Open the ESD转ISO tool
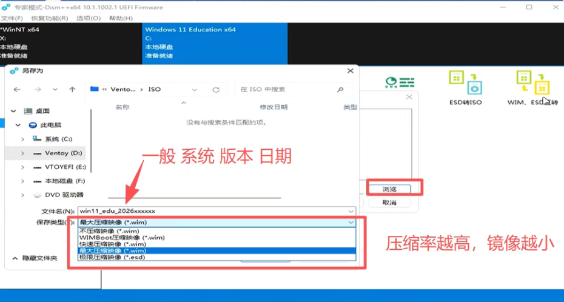Viewport: 564px width, 302px height. 465,88
